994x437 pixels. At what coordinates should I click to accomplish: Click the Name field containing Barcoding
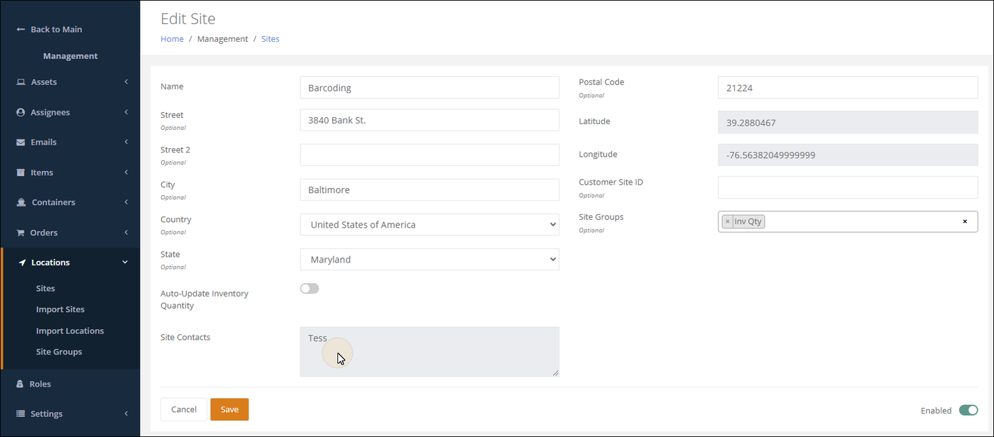(430, 87)
